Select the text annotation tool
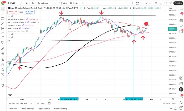 pyautogui.click(x=3, y=38)
